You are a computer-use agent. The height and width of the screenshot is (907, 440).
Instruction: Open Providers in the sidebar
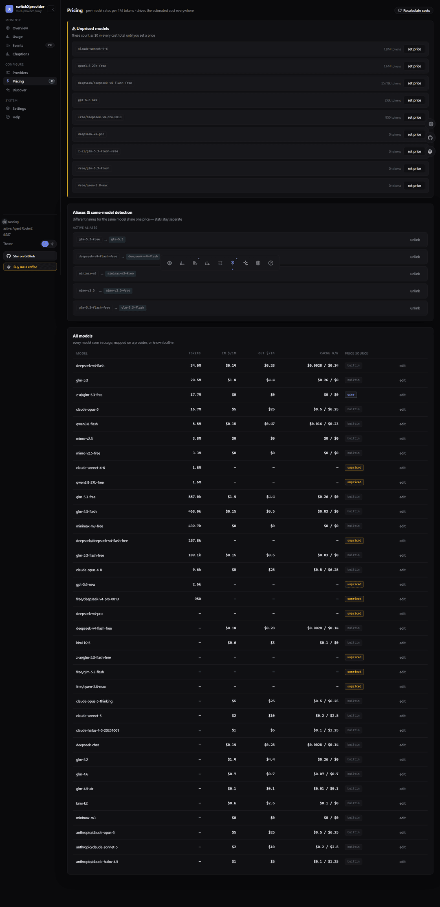(30, 73)
